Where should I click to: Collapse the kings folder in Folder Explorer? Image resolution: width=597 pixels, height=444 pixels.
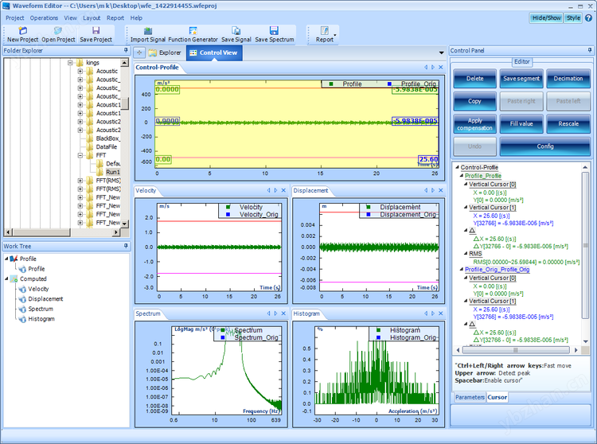coord(70,62)
